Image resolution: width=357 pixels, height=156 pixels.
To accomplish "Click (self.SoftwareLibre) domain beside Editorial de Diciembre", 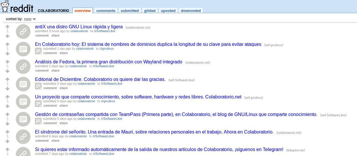I will click(181, 80).
